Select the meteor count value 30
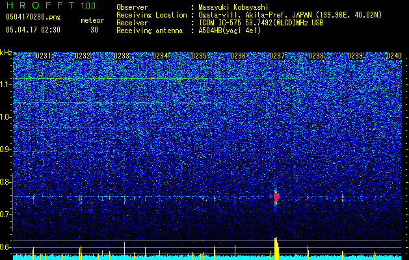 point(94,30)
